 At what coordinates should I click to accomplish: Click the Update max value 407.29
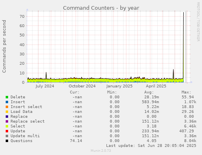tap(187, 131)
